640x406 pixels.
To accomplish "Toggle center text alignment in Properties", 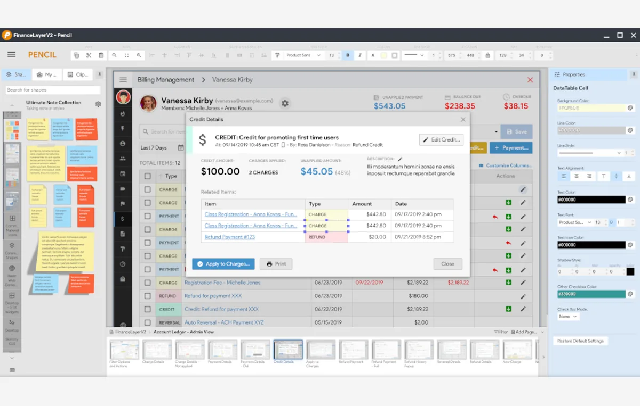I will pos(577,176).
